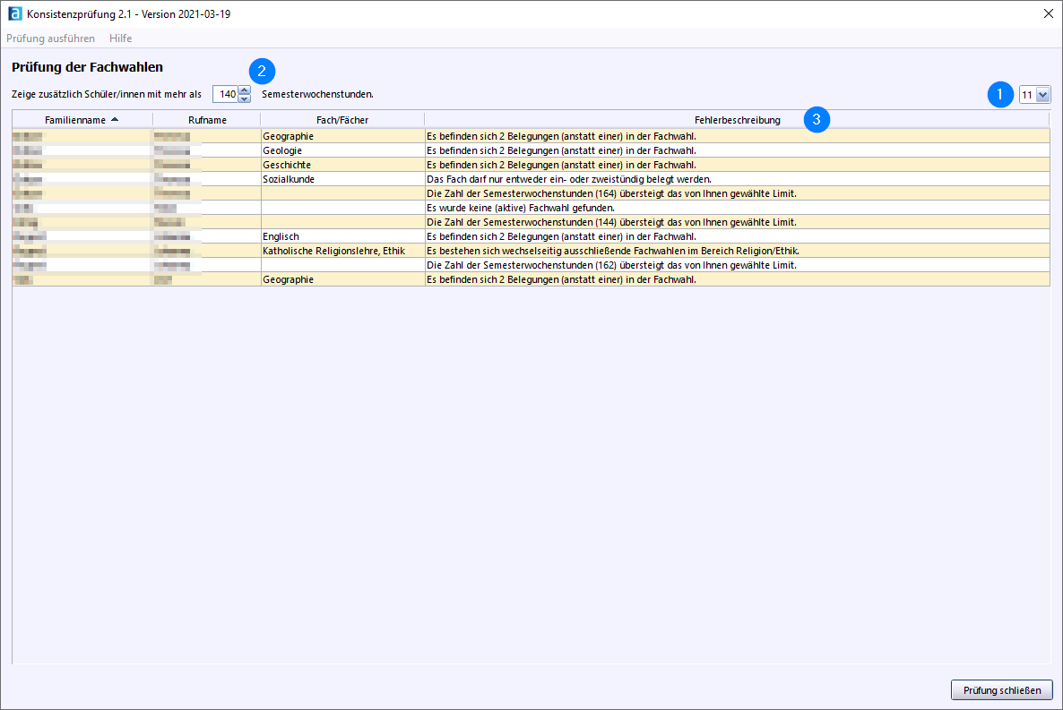Select the Katholische Religionslehre, Ethik cell
This screenshot has width=1063, height=710.
pyautogui.click(x=342, y=251)
